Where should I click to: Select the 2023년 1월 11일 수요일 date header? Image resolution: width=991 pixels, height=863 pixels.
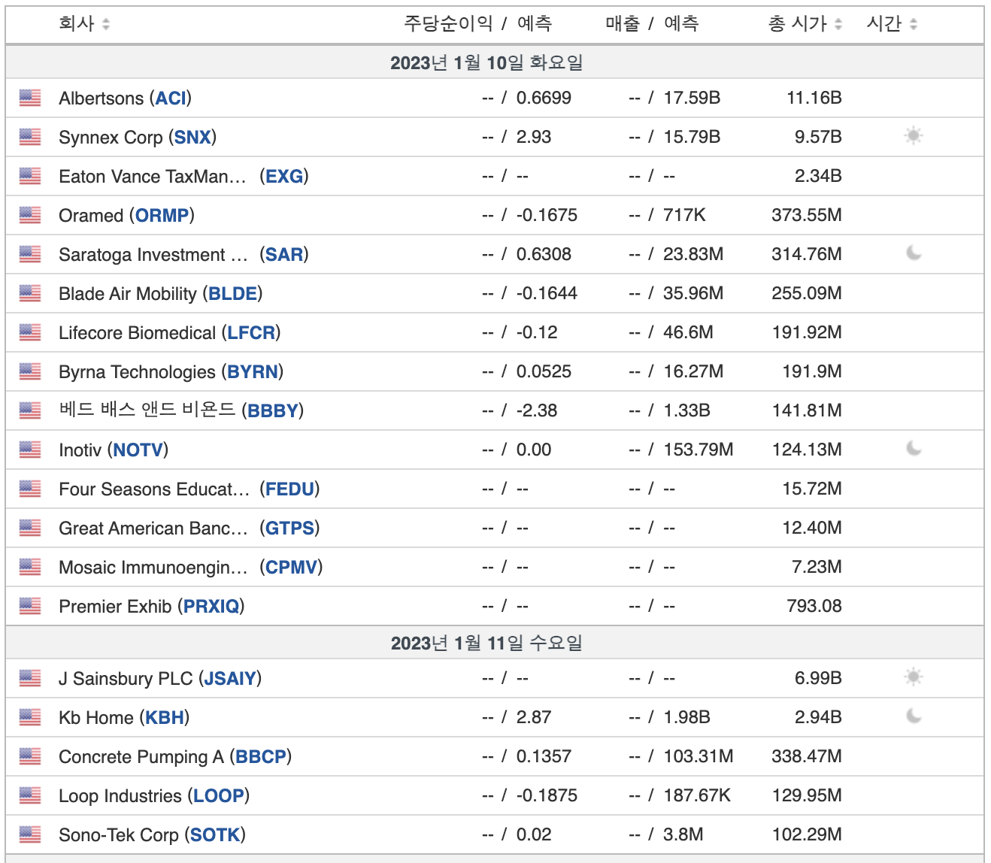[x=486, y=643]
